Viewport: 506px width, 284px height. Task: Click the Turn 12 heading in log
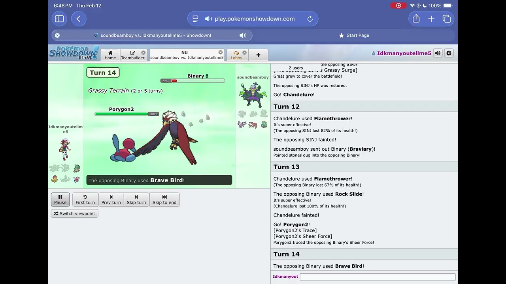pyautogui.click(x=287, y=106)
